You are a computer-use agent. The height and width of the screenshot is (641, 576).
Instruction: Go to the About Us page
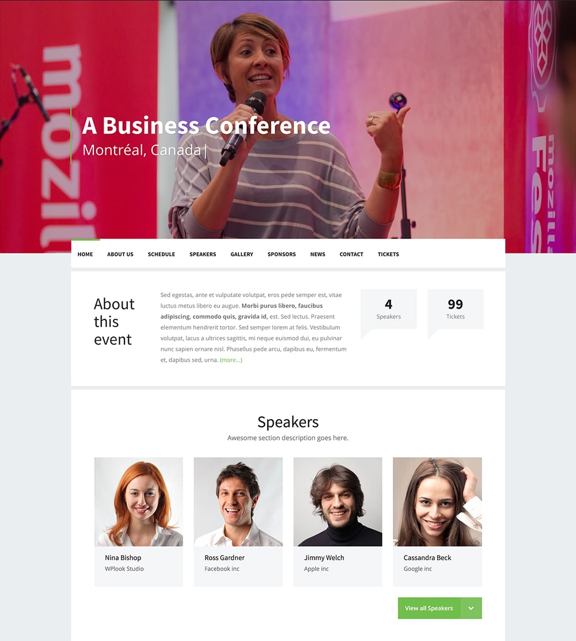120,255
